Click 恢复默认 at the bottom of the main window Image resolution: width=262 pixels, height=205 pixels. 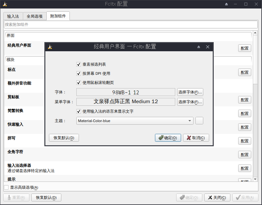click(46, 197)
